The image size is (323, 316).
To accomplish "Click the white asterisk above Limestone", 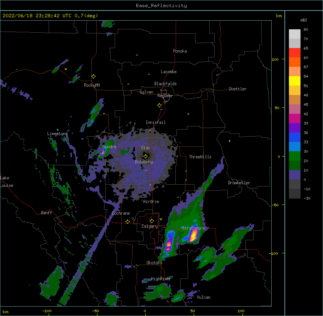I will point(57,130).
